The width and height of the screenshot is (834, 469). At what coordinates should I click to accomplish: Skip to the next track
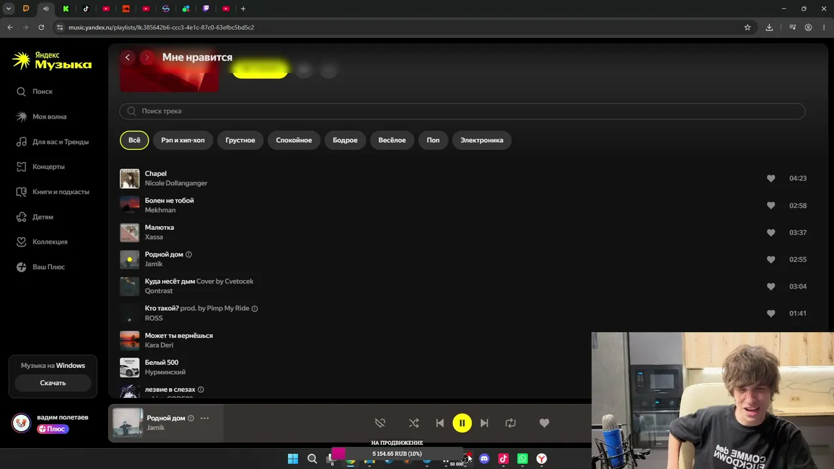[484, 423]
